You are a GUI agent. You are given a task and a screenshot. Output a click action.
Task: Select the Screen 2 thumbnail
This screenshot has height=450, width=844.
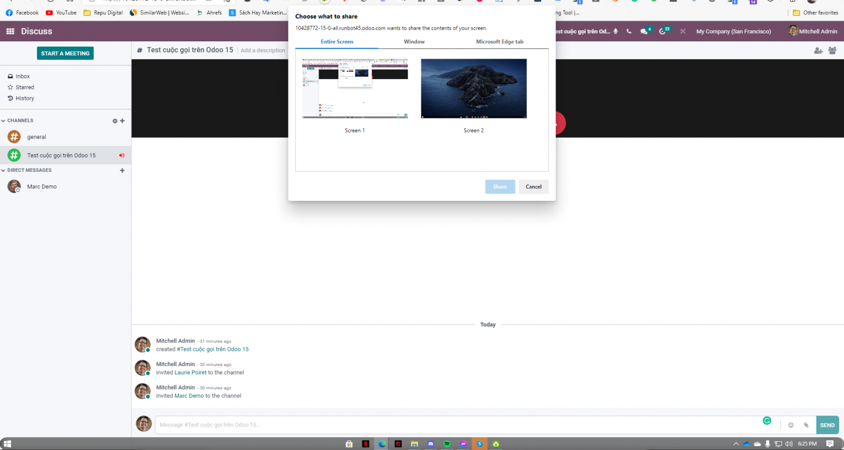click(x=474, y=89)
